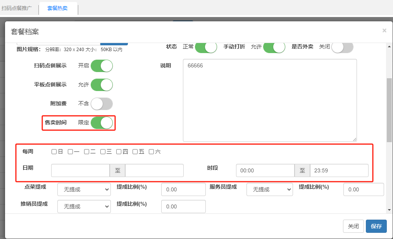
Task: Select the 套餐热卖 tab
Action: (57, 8)
